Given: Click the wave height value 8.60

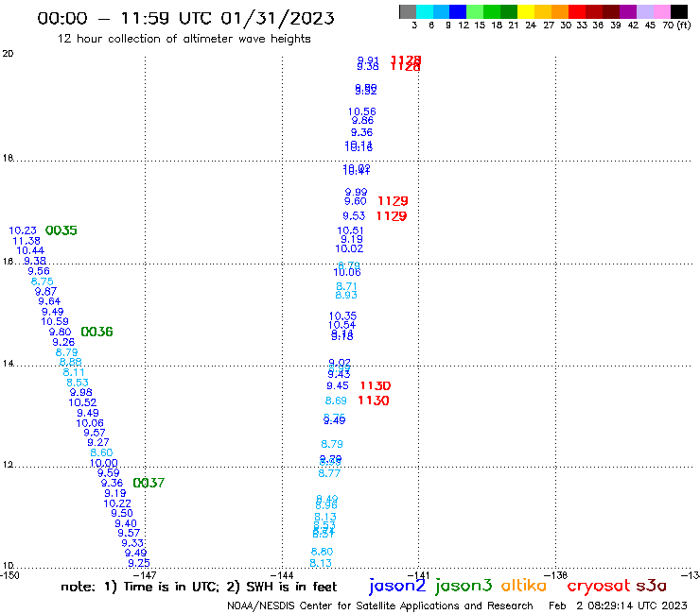Looking at the screenshot, I should (101, 452).
